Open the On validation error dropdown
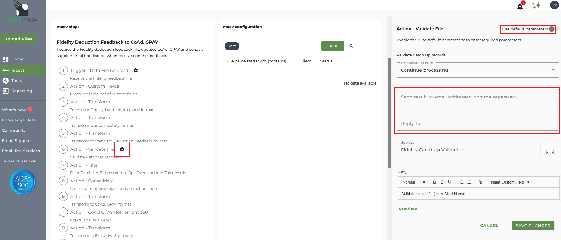Image resolution: width=561 pixels, height=240 pixels. tap(477, 70)
